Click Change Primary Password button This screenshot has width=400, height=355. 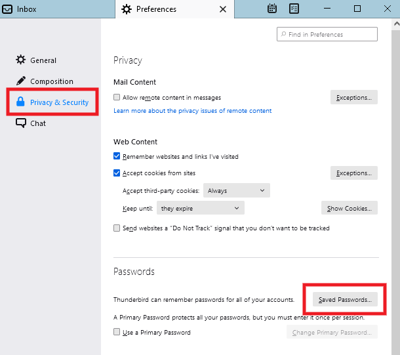(332, 332)
